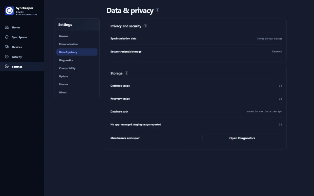Open help icon beside Privacy and security
Image resolution: width=314 pixels, height=196 pixels.
(x=145, y=26)
